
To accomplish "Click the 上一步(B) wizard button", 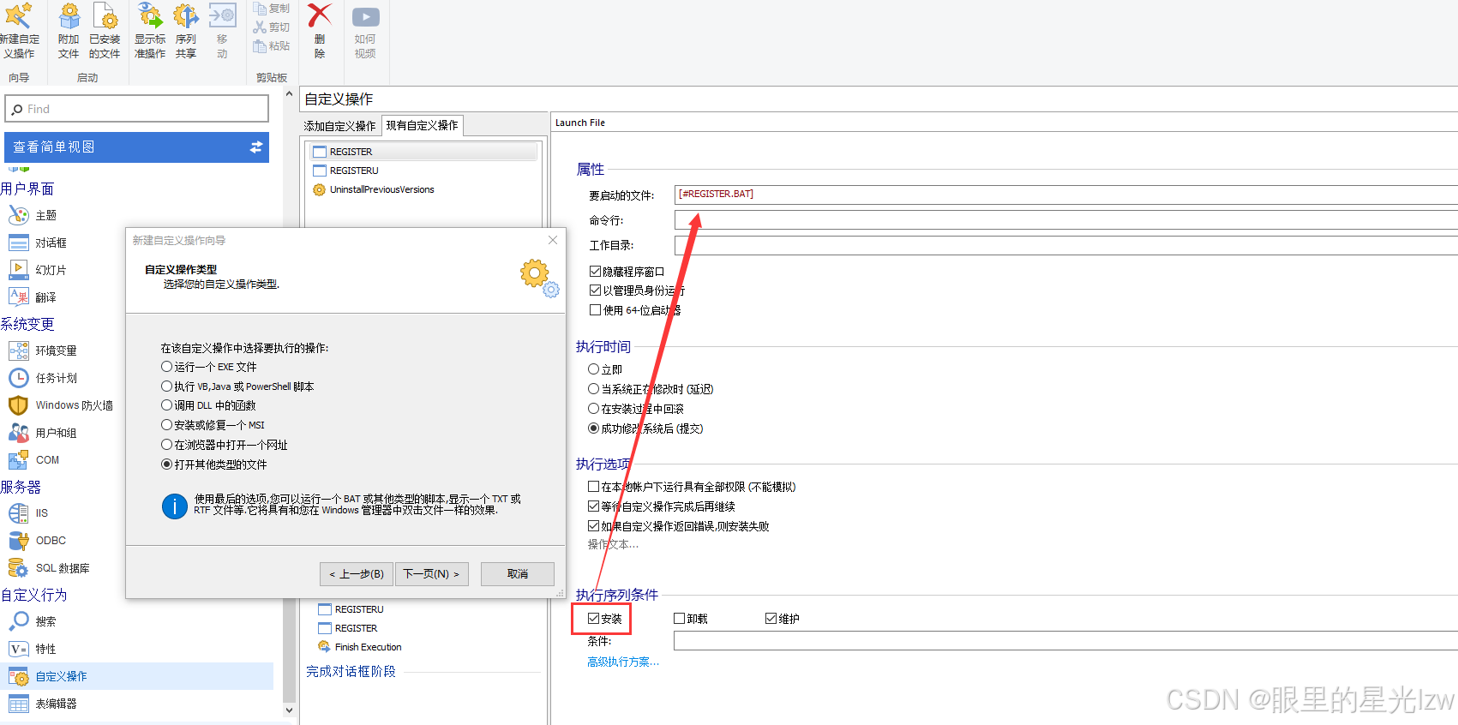I will [357, 574].
